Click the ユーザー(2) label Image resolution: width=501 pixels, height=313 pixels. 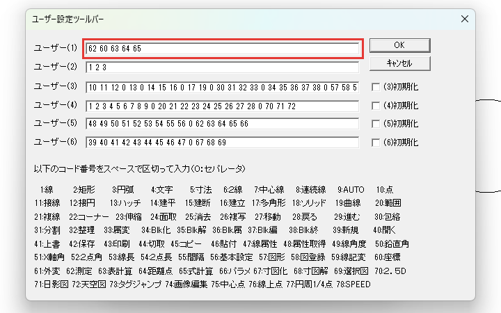click(56, 67)
